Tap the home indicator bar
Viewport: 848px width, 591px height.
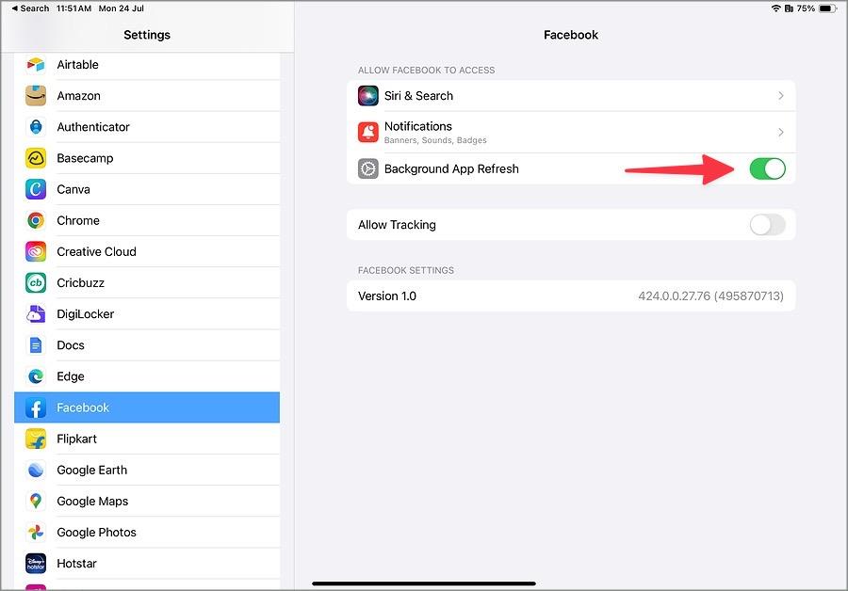point(424,583)
